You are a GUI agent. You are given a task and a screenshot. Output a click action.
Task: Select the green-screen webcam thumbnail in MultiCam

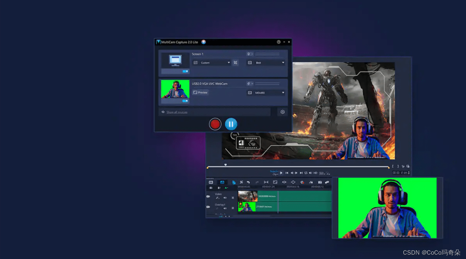(175, 89)
